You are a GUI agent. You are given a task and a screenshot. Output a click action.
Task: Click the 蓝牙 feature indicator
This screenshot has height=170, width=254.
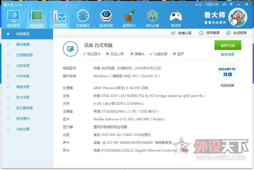[178, 54]
